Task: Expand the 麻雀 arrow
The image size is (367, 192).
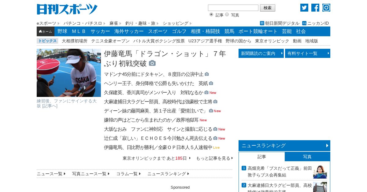Action: (x=120, y=23)
